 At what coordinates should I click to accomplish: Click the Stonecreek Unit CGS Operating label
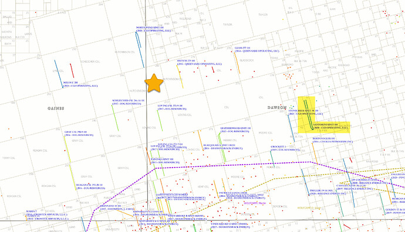(x=306, y=112)
